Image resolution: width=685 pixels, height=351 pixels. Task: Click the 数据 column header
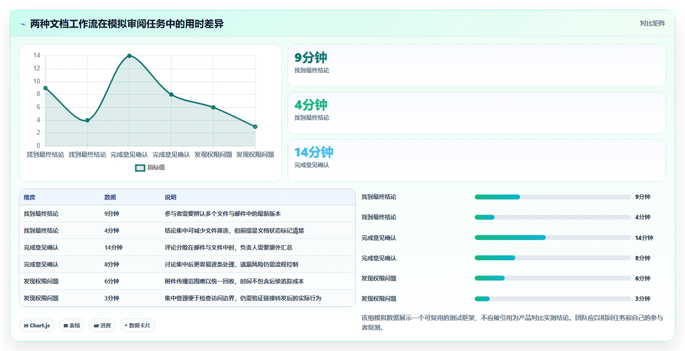110,197
